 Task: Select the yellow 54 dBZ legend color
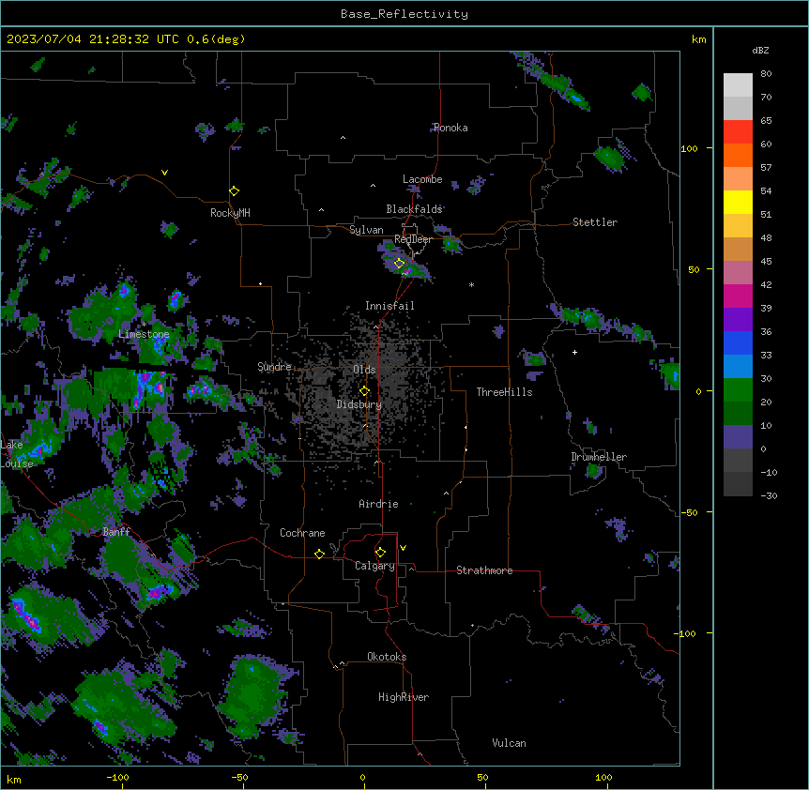(738, 202)
